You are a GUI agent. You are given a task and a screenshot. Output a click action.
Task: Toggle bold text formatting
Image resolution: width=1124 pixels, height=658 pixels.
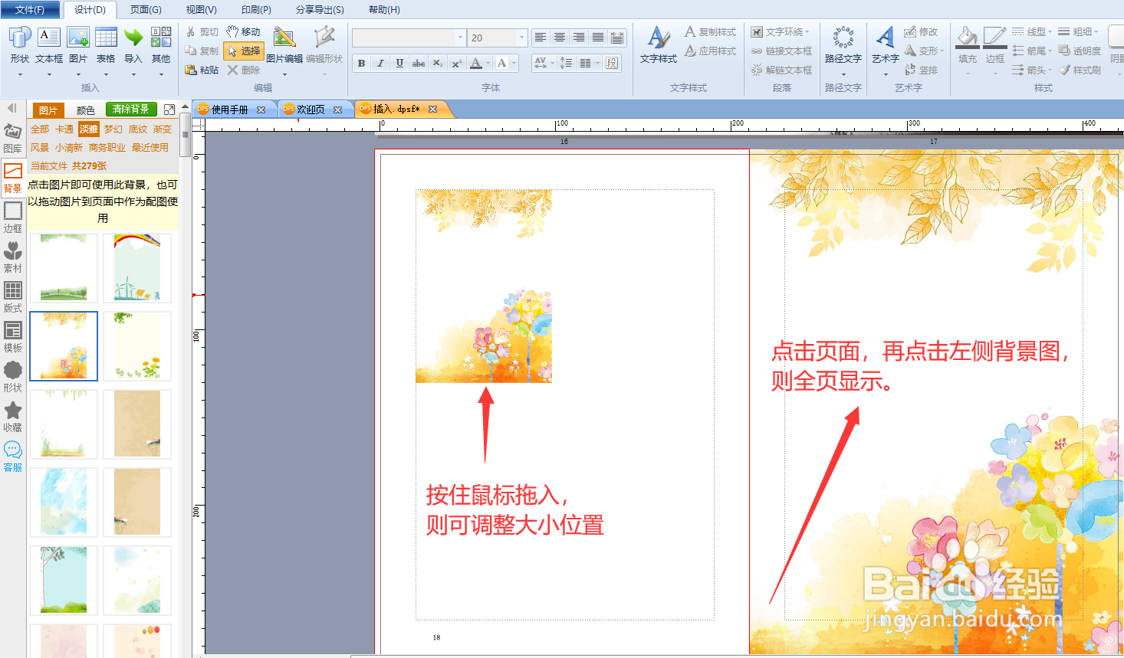coord(361,63)
